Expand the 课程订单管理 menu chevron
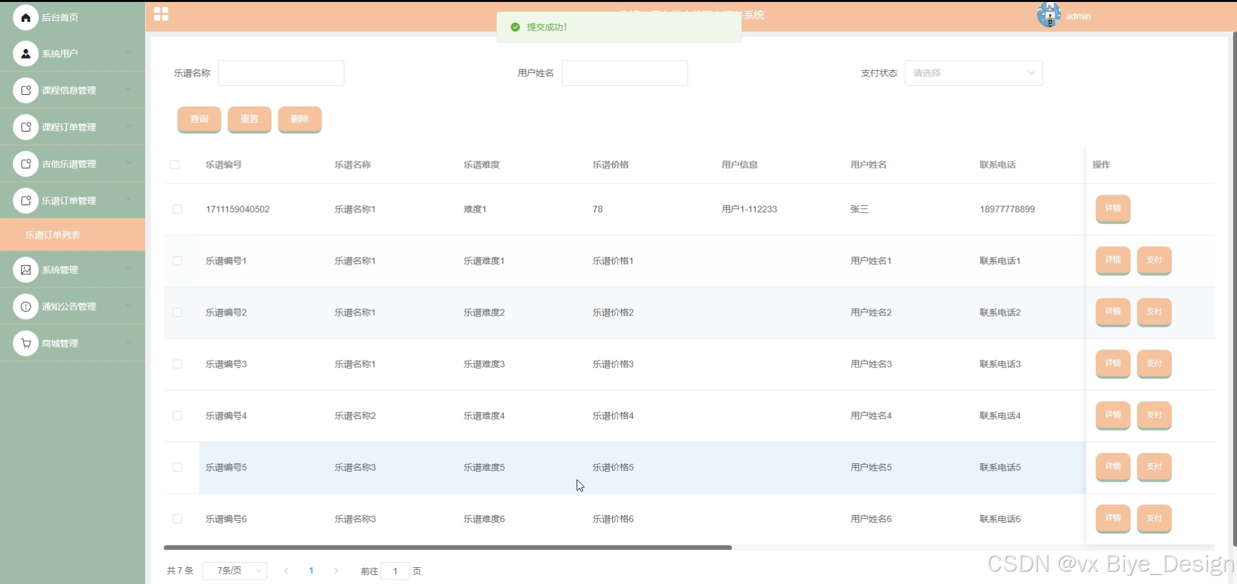The width and height of the screenshot is (1237, 584). [x=128, y=126]
